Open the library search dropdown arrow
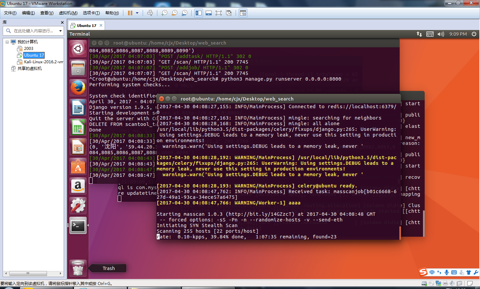Viewport: 480px width, 289px height. (60, 31)
